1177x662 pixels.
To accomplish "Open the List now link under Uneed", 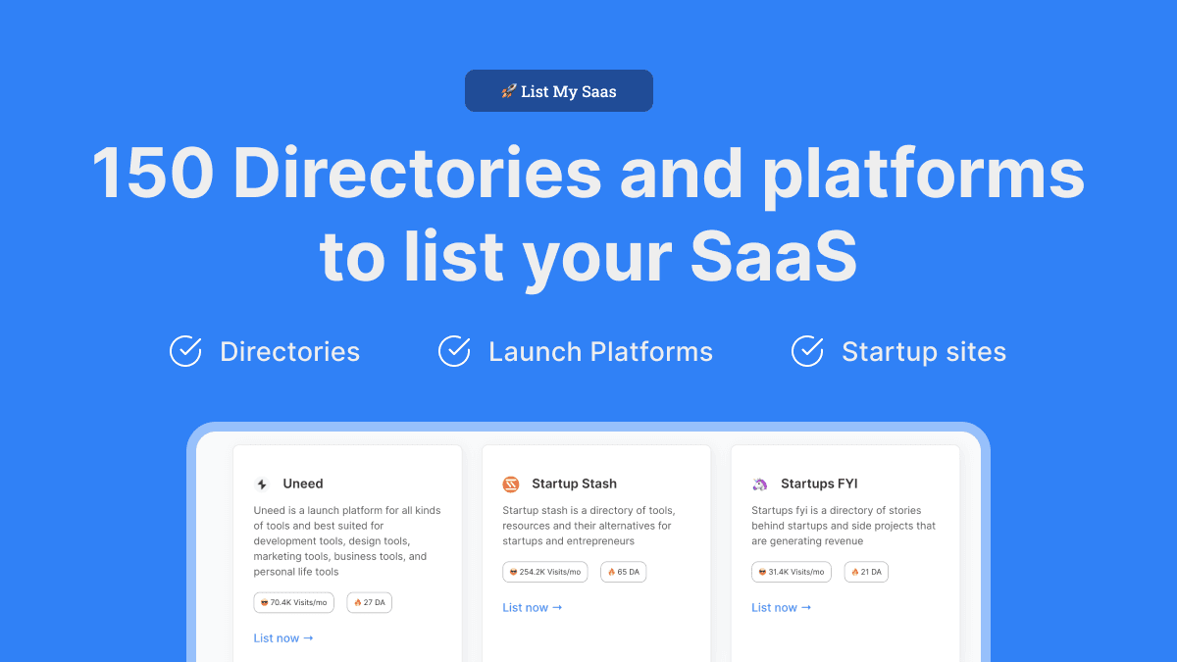I will click(x=283, y=638).
